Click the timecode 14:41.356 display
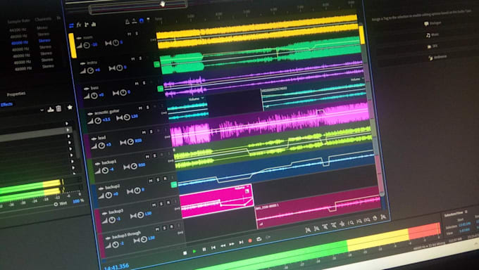Screen dimensions: 479x270 (x=116, y=266)
